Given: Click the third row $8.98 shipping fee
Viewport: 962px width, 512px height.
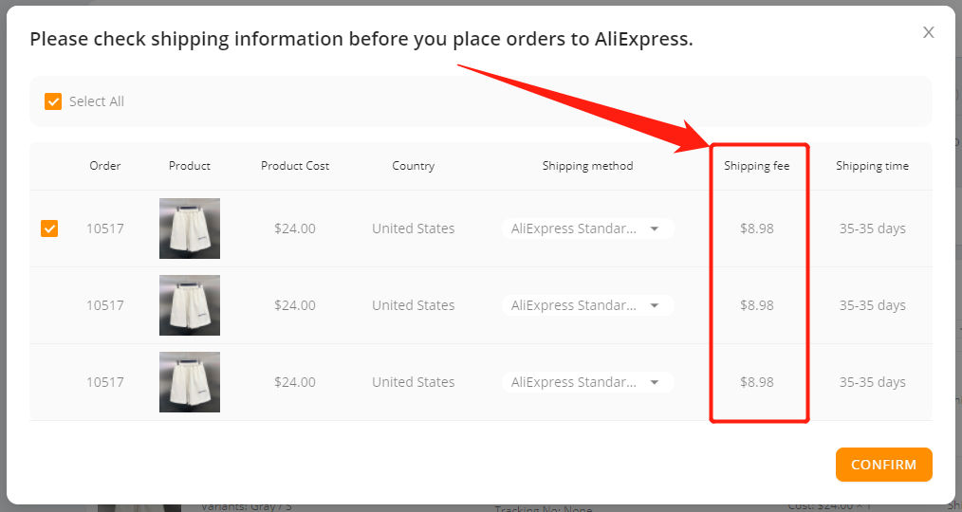Looking at the screenshot, I should click(x=756, y=382).
